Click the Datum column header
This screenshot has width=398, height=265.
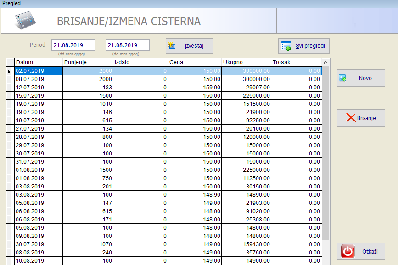[x=39, y=62]
